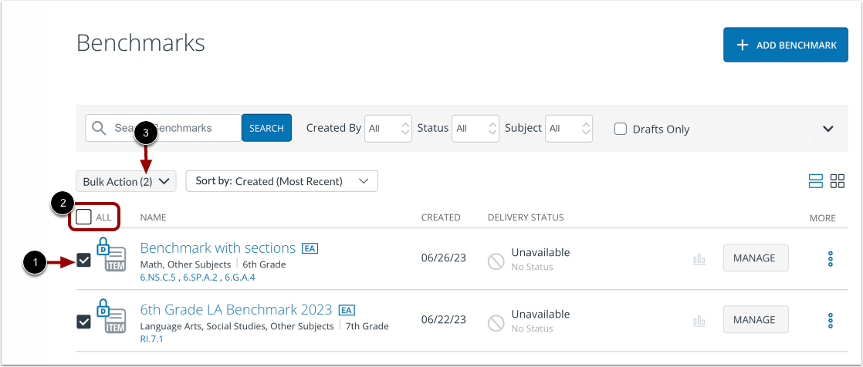Image resolution: width=863 pixels, height=367 pixels.
Task: Switch to grid view icon
Action: (838, 181)
